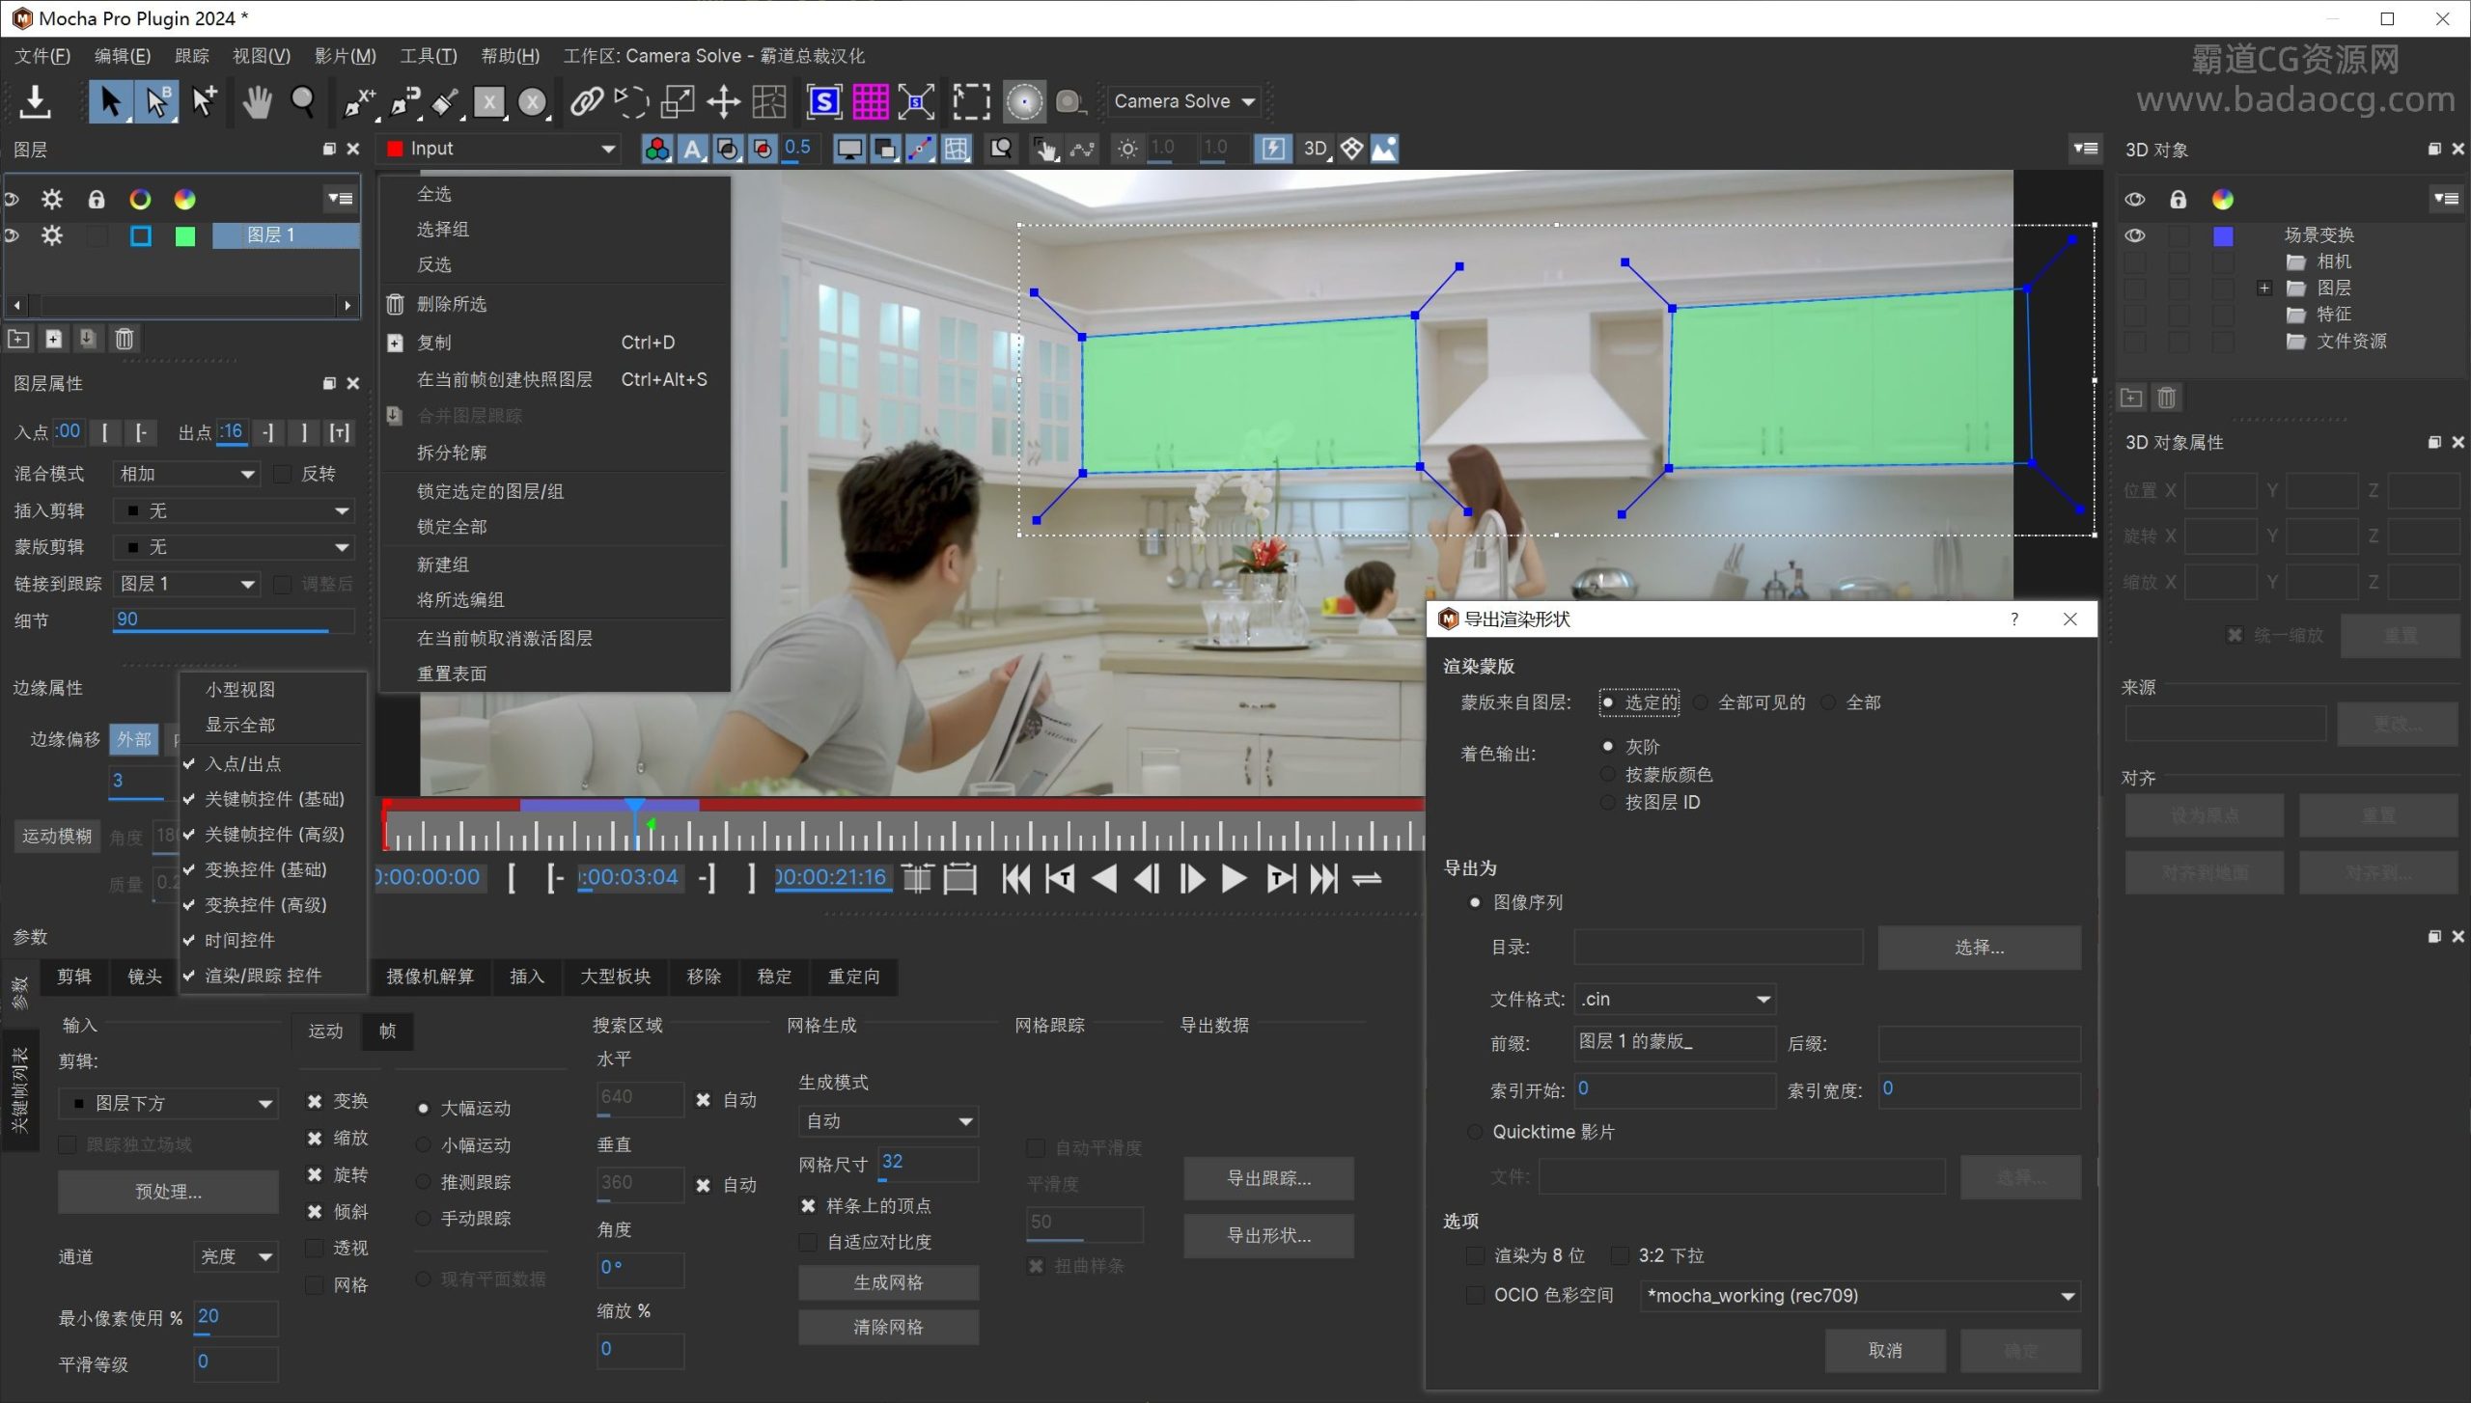The width and height of the screenshot is (2471, 1403).
Task: Open the 混合模式 相加 dropdown
Action: point(186,474)
